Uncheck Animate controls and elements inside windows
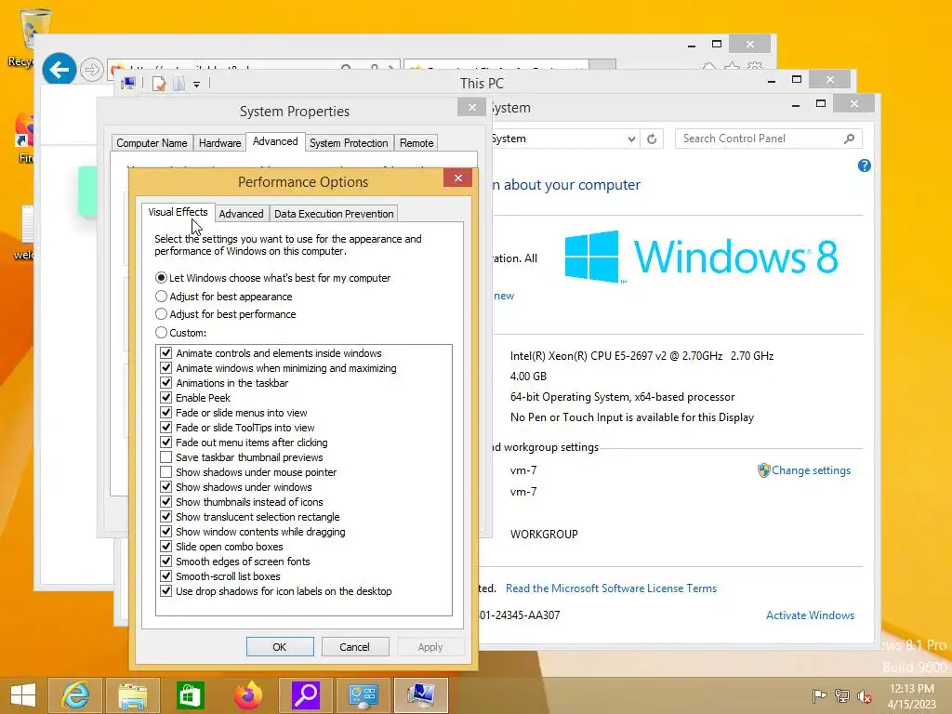This screenshot has width=952, height=714. click(x=165, y=353)
